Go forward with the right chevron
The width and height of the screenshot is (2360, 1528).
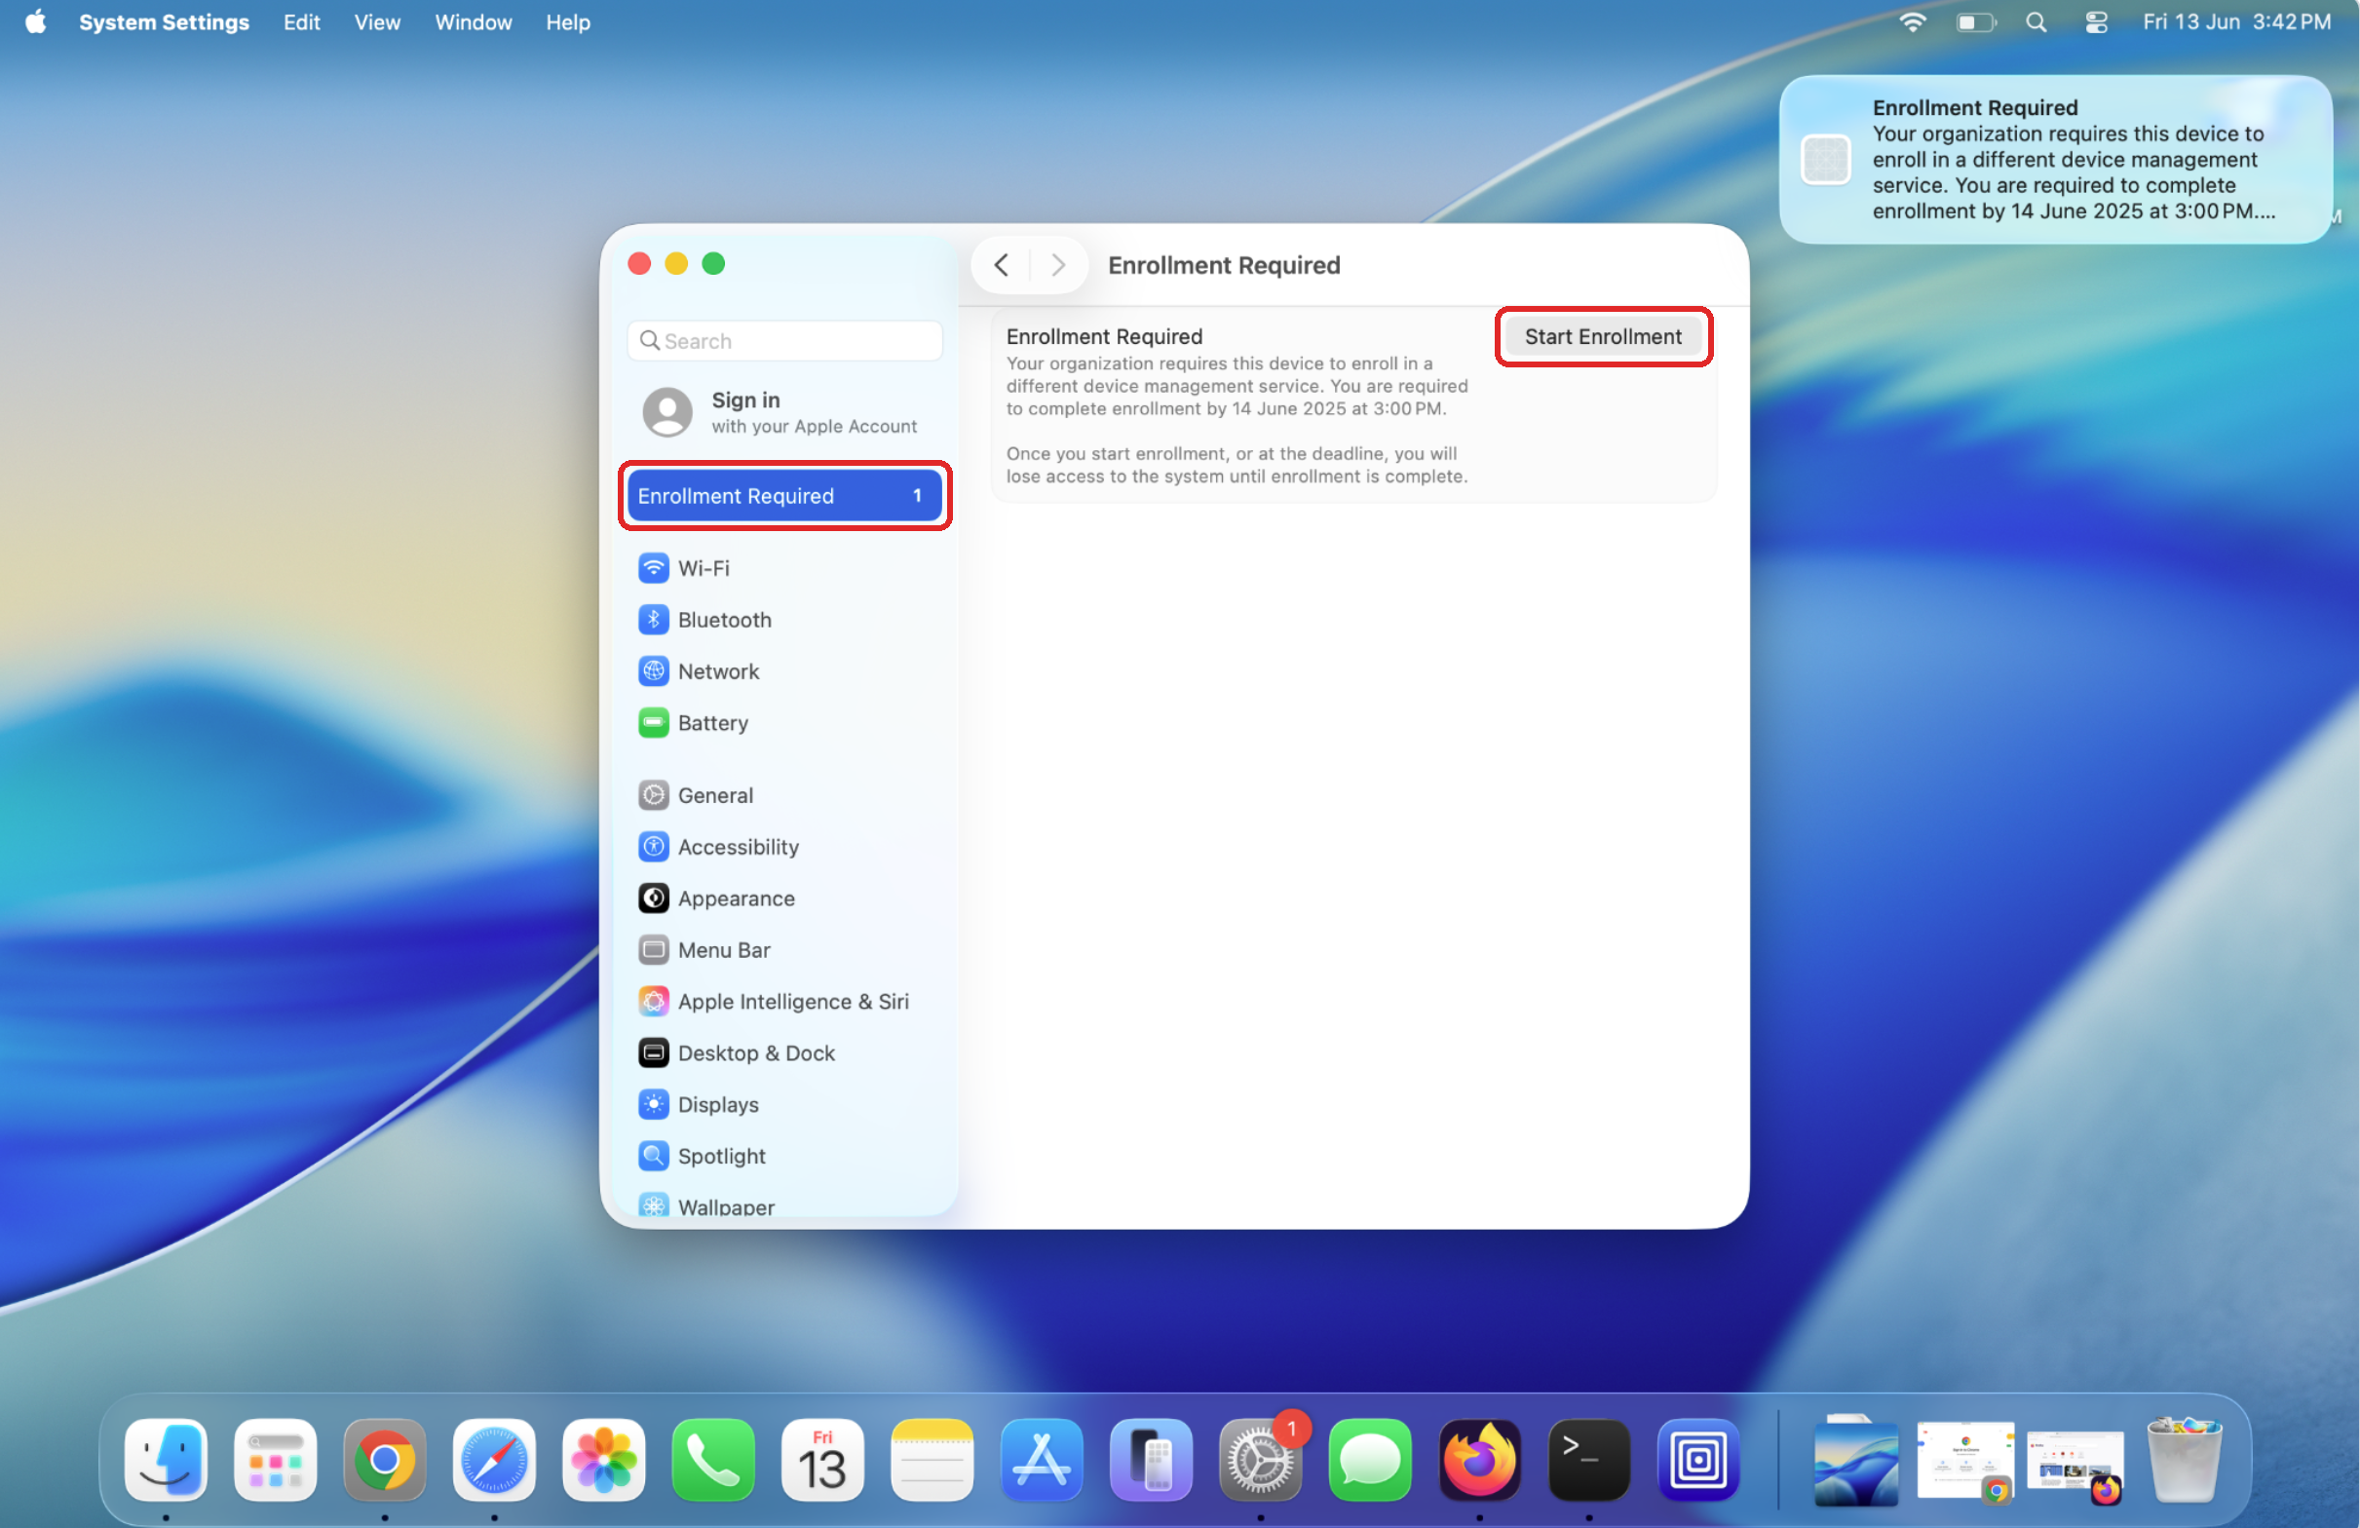1058,265
